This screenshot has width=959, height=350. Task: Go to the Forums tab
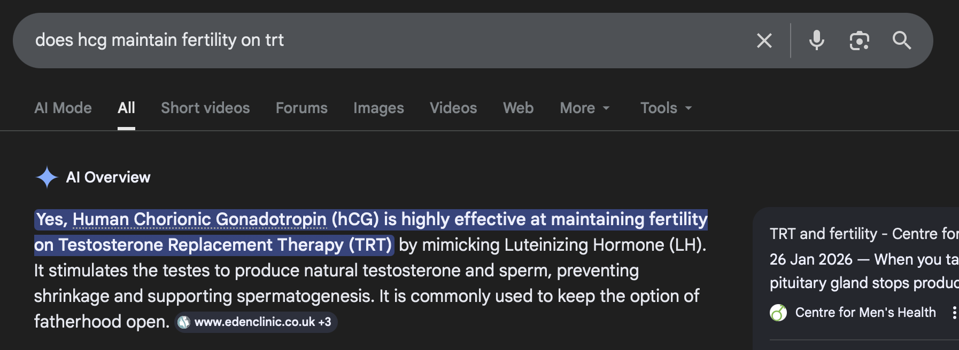tap(301, 108)
